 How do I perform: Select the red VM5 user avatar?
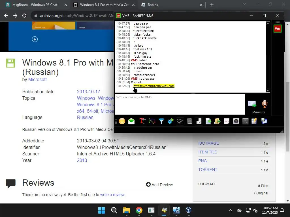click(277, 29)
